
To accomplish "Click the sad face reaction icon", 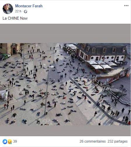I will coord(10,141).
